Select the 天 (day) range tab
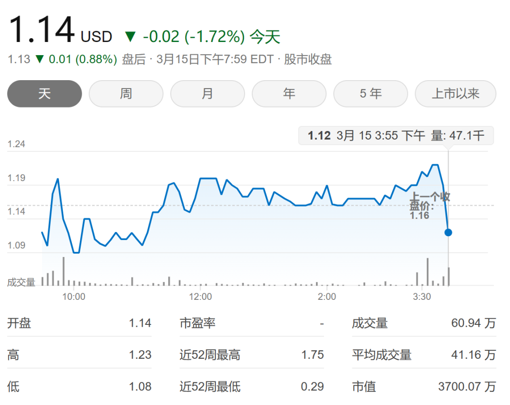This screenshot has height=405, width=510. [44, 94]
